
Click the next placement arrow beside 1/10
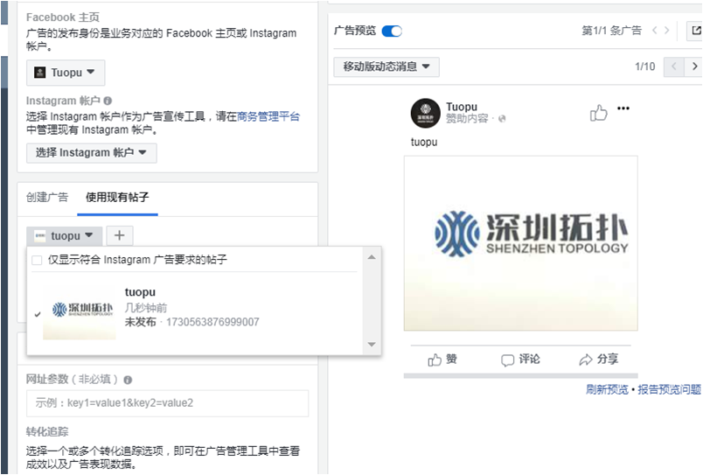pyautogui.click(x=693, y=66)
